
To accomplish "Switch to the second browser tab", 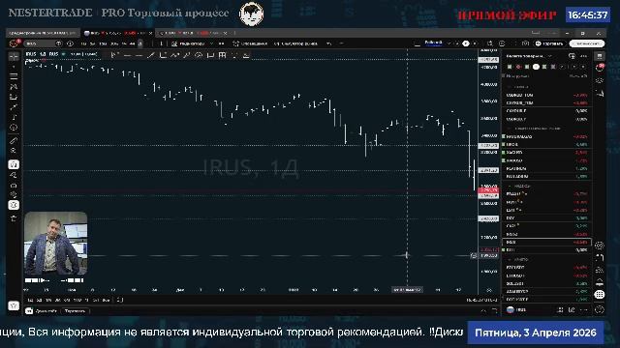I will [x=117, y=33].
